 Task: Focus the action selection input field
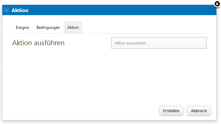(x=159, y=43)
